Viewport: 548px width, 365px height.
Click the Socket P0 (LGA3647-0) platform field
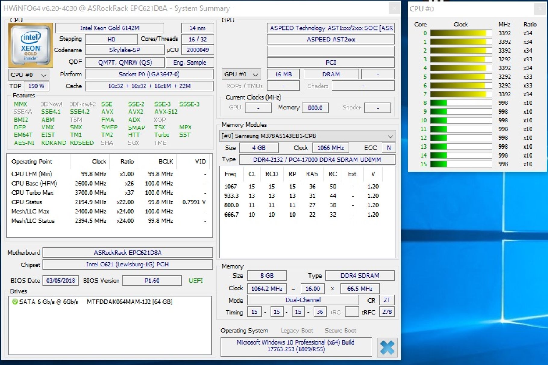(149, 74)
